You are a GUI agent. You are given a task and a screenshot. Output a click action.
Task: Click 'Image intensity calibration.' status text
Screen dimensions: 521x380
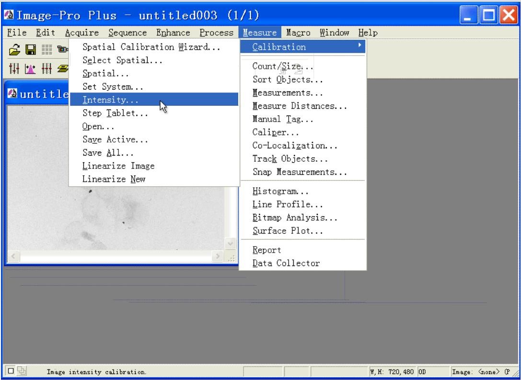point(96,372)
